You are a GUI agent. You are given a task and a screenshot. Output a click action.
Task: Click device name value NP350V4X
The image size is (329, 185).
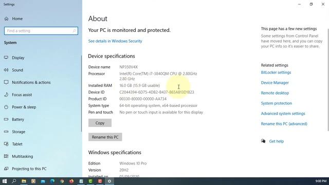point(129,67)
